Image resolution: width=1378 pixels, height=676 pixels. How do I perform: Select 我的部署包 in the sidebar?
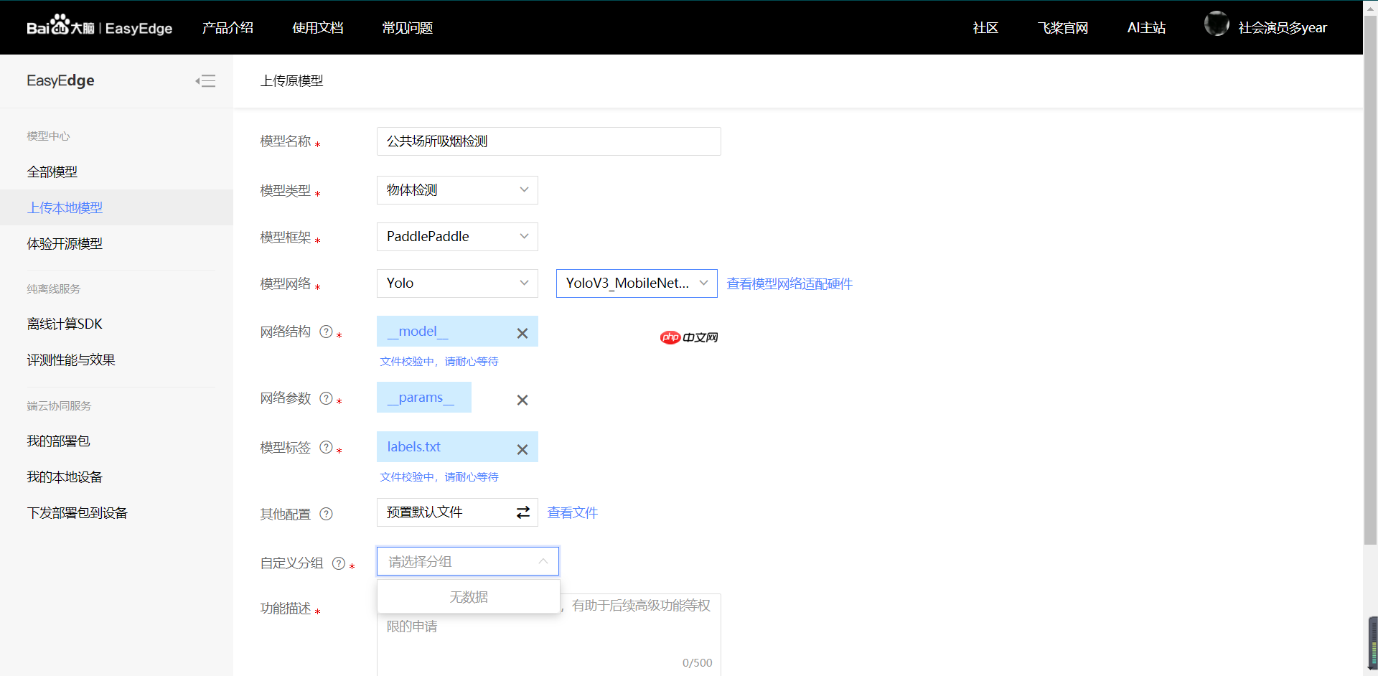[x=58, y=441]
